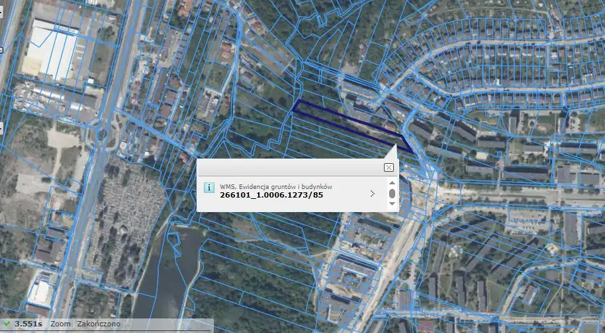The width and height of the screenshot is (605, 333).
Task: Click the dark blue highlighted parcel
Action: [x=344, y=124]
